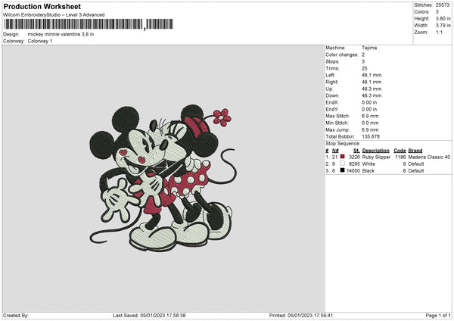Click the Stitches value 25573

(x=443, y=5)
